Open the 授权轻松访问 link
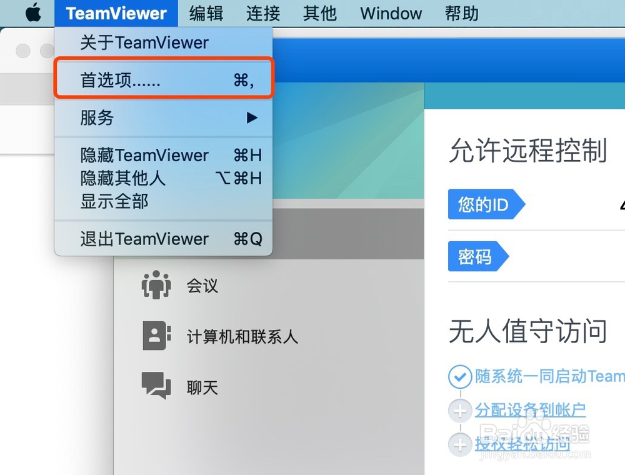The height and width of the screenshot is (475, 625). click(522, 444)
